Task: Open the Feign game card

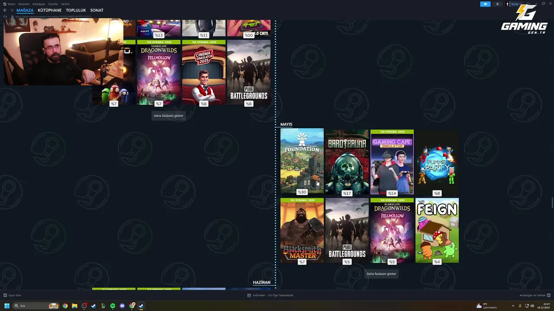Action: (x=437, y=230)
